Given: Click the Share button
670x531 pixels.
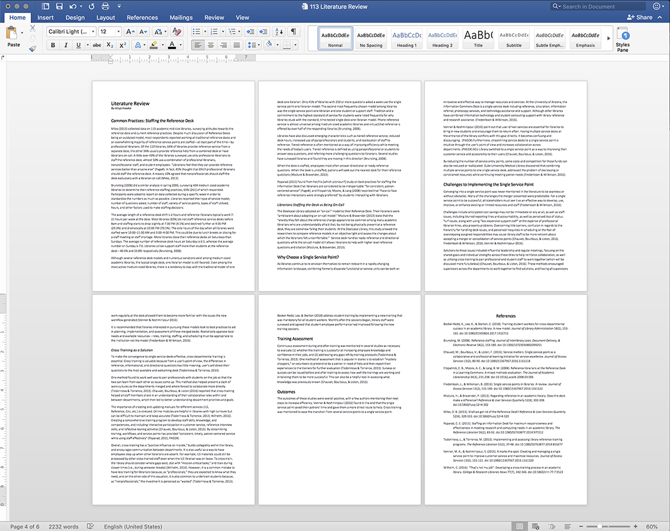Looking at the screenshot, I should 640,17.
